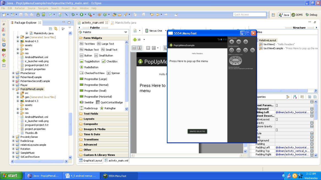321x180 pixels.
Task: Select the Graphical Layout tab
Action: [x=90, y=161]
